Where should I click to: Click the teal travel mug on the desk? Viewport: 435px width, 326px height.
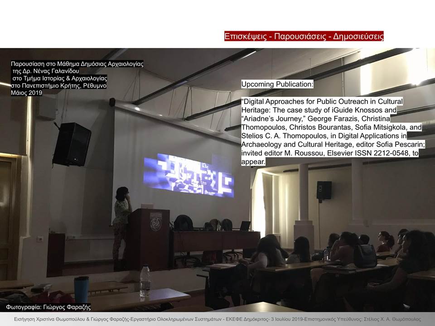coord(81,290)
